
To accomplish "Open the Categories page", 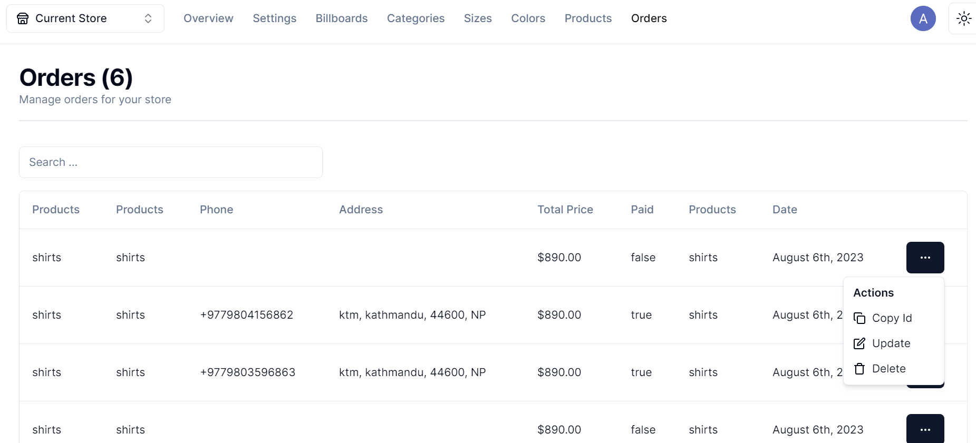I will [415, 18].
